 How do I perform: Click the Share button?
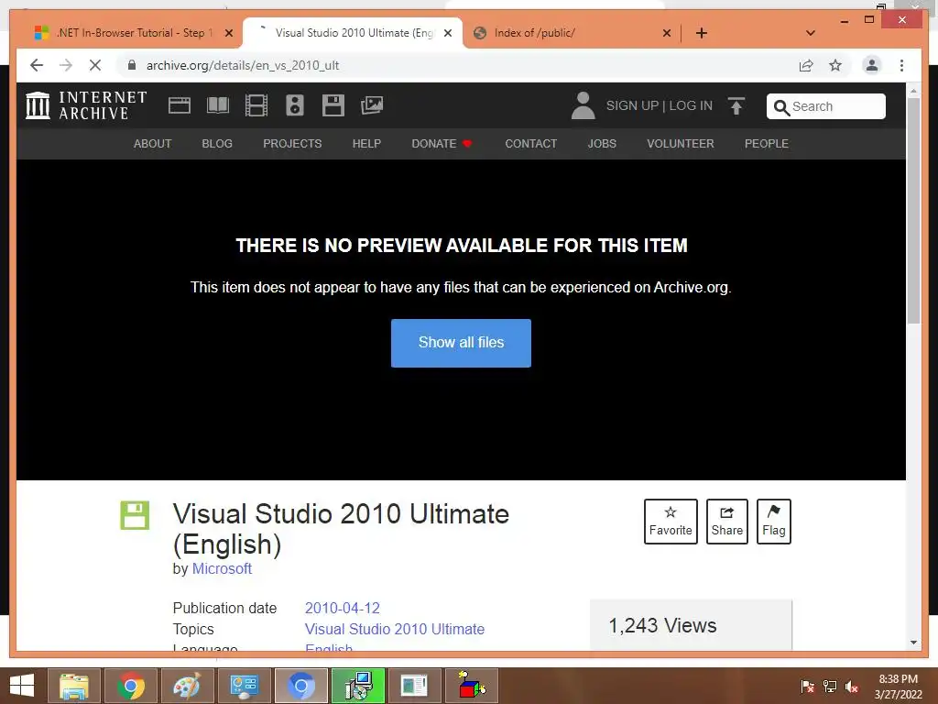click(726, 522)
